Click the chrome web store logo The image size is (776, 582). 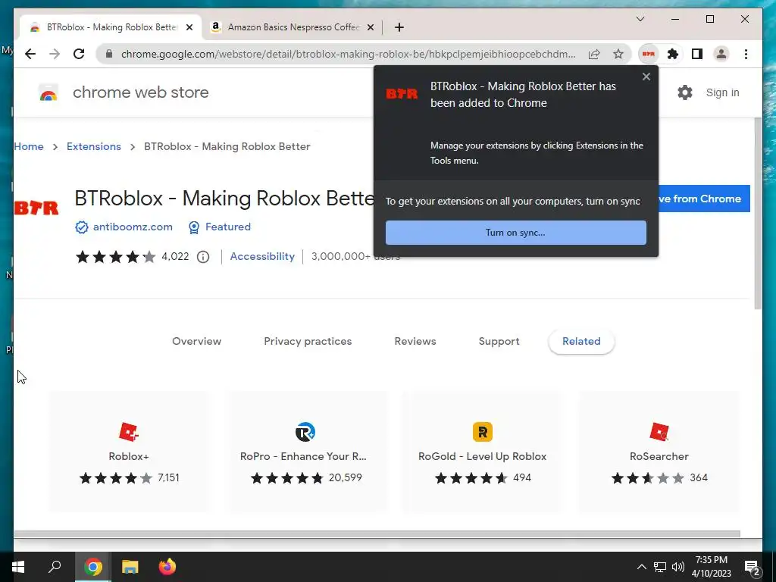click(x=48, y=92)
